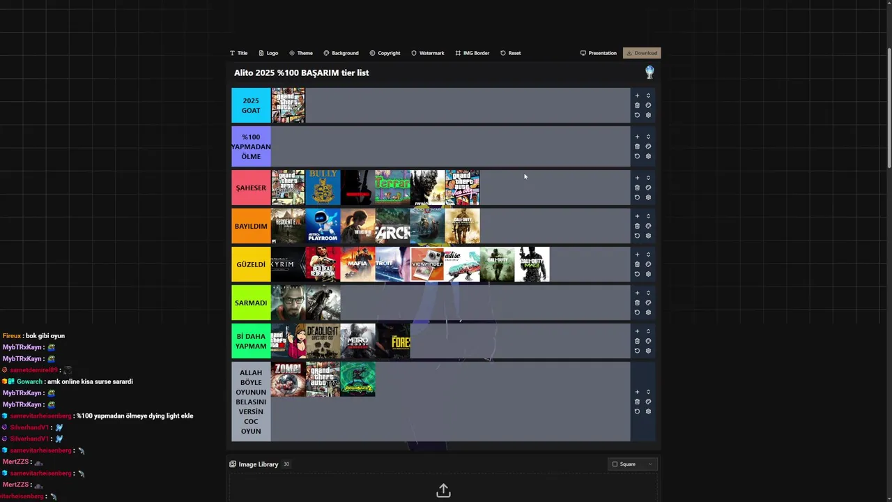Delete the GÜZELDİ row with trash icon

(637, 264)
